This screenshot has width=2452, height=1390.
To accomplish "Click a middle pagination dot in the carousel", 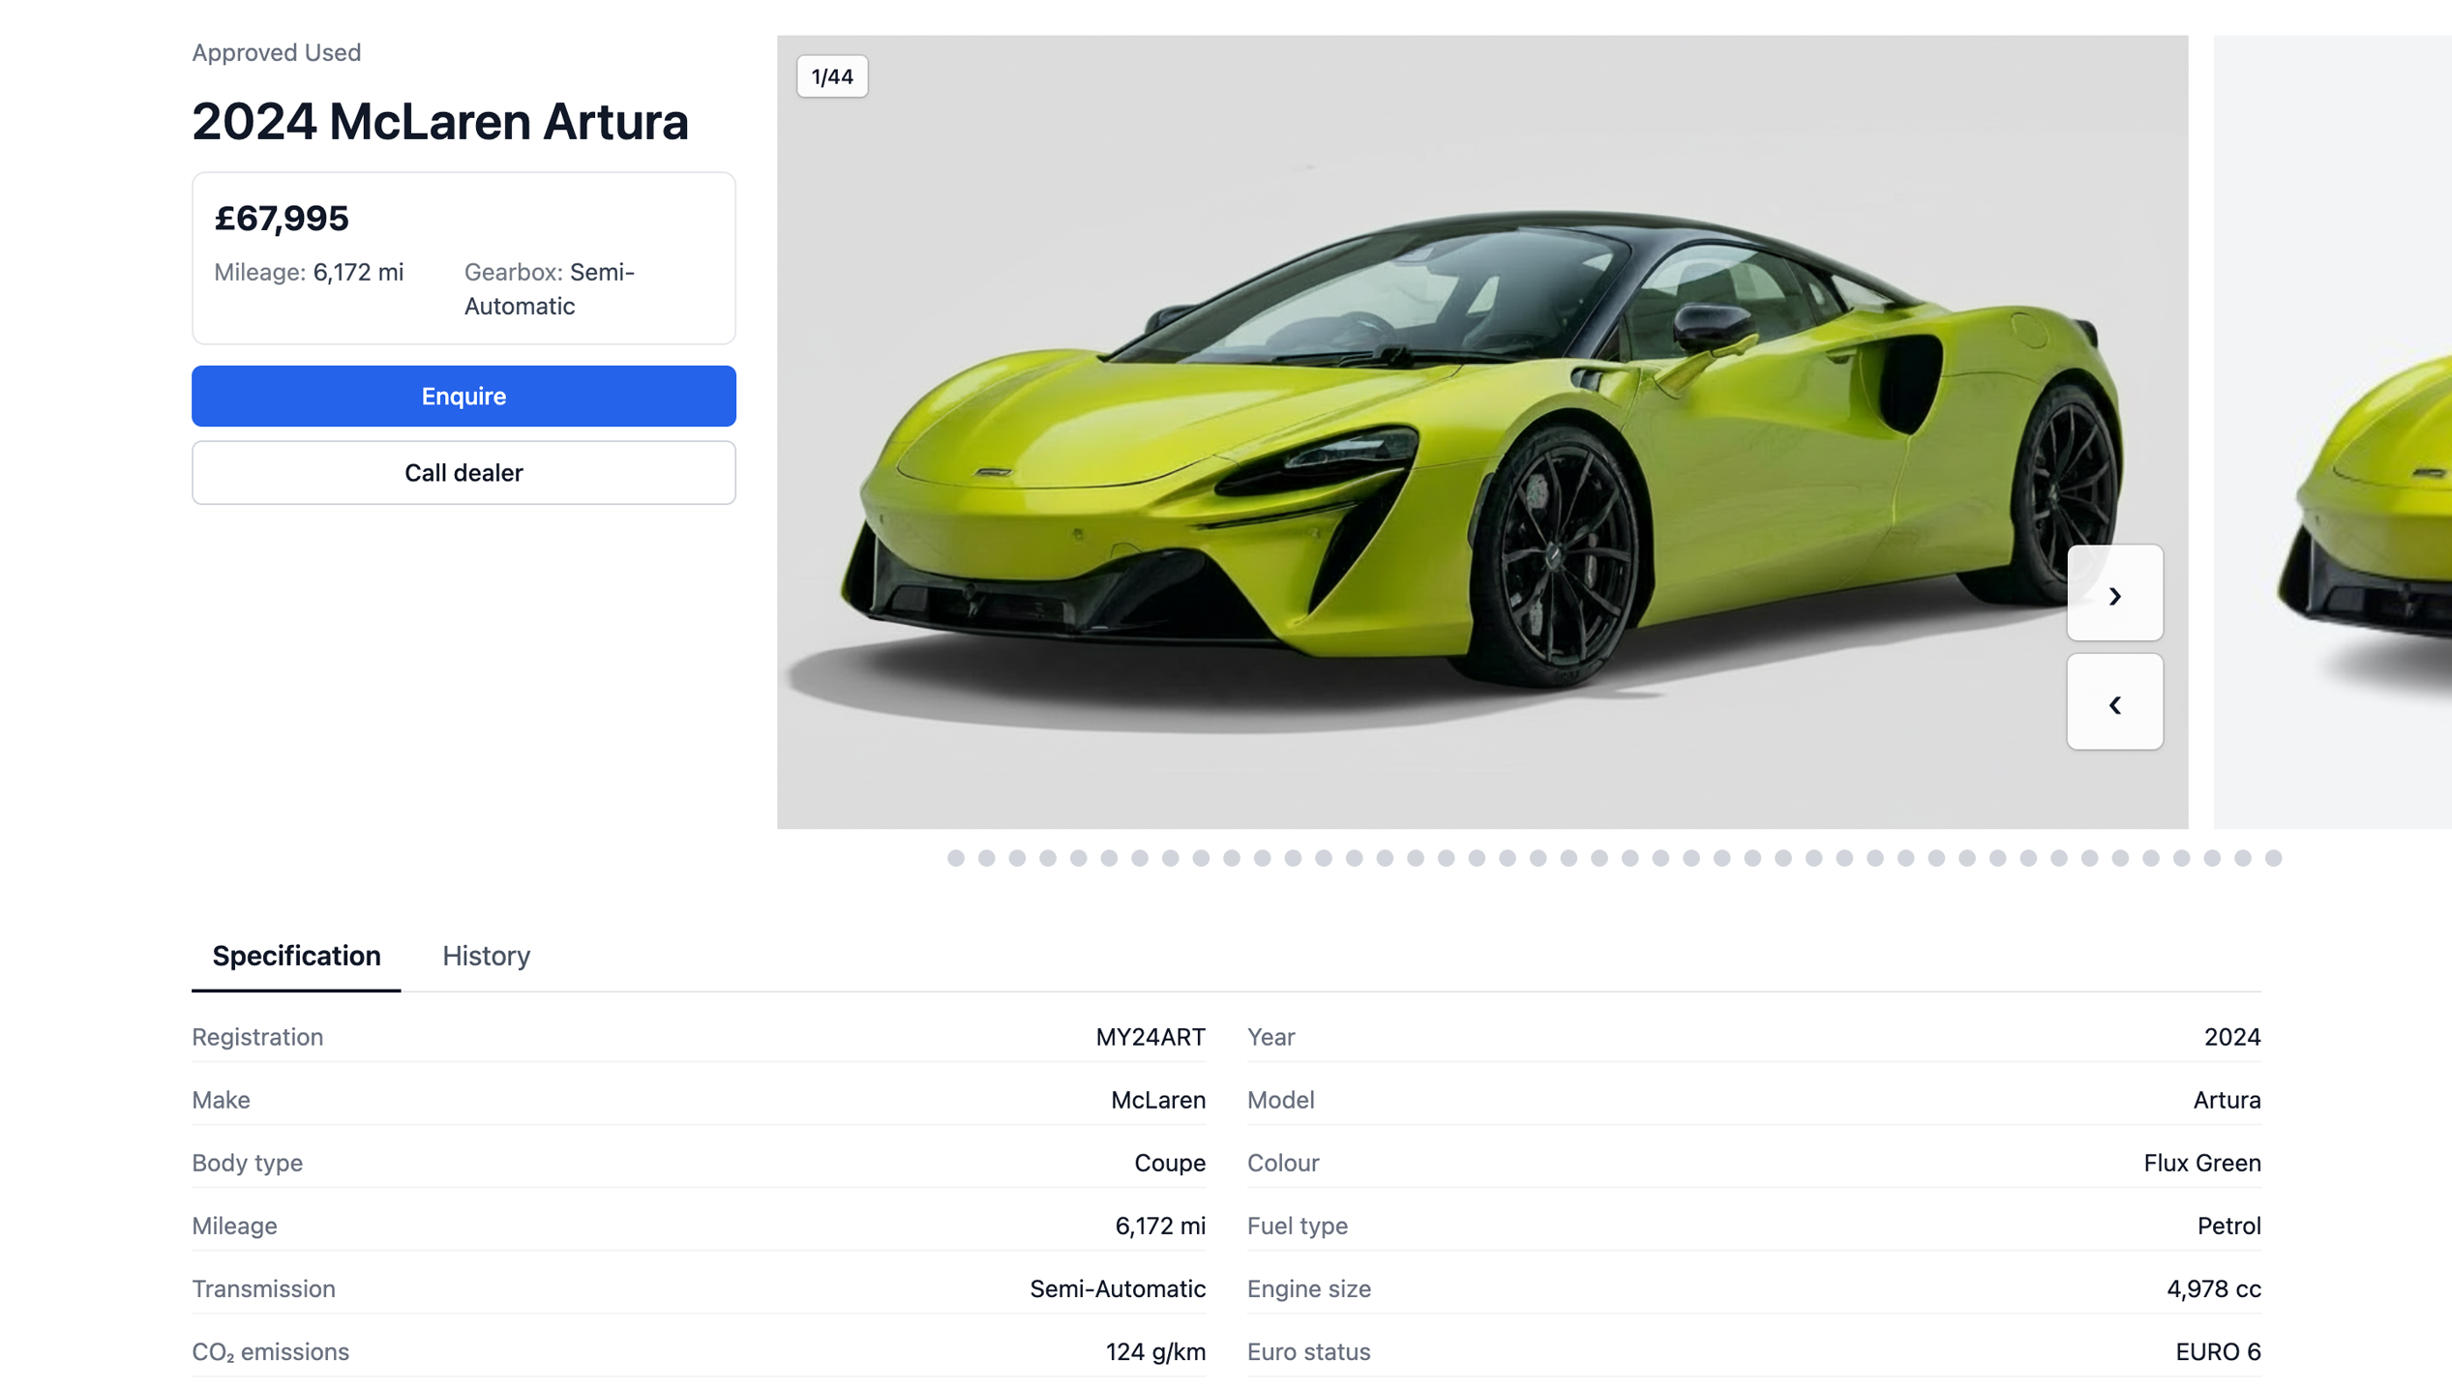I will coord(1601,857).
